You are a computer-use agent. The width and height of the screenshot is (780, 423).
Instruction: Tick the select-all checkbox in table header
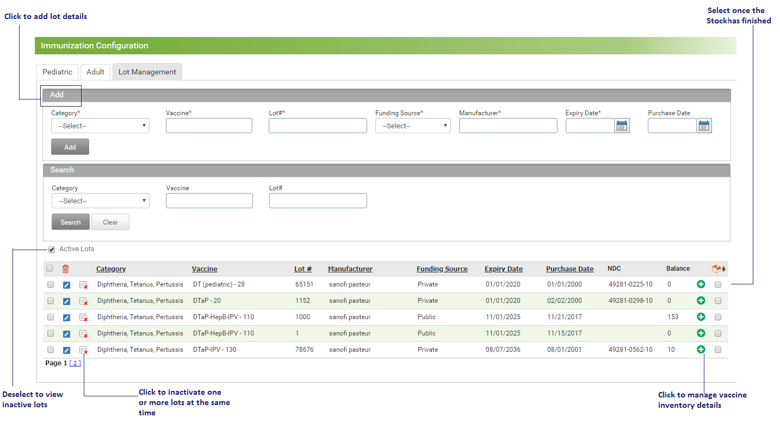[x=50, y=268]
